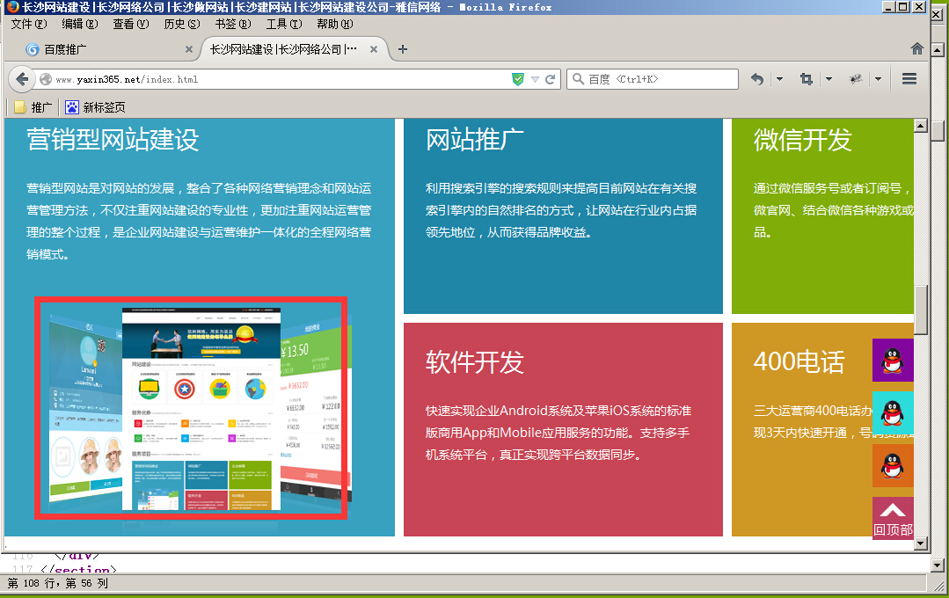Open a new tab with the plus button
The height and width of the screenshot is (598, 949).
(403, 49)
